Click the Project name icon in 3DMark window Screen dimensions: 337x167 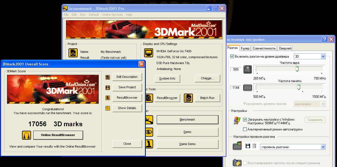[x=73, y=53]
